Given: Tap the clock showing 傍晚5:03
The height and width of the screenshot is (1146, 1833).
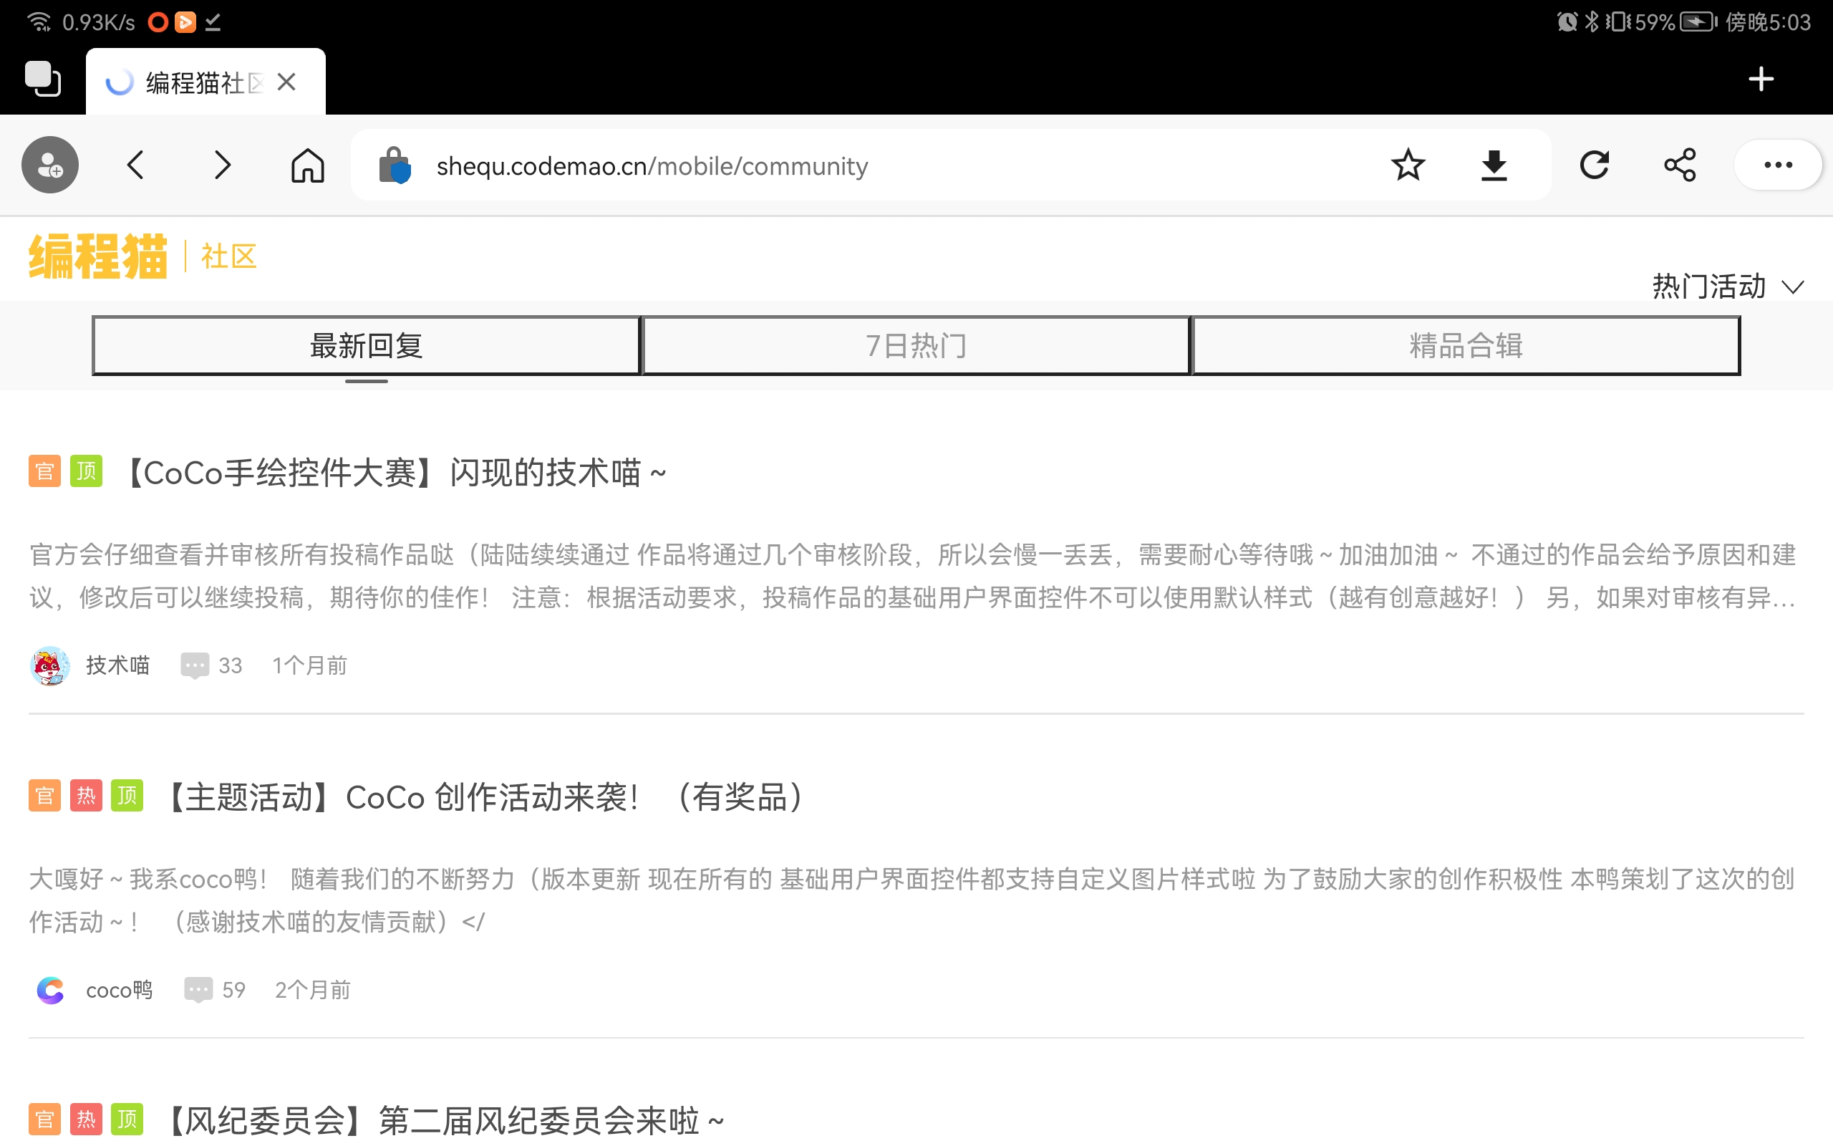Looking at the screenshot, I should [x=1768, y=22].
